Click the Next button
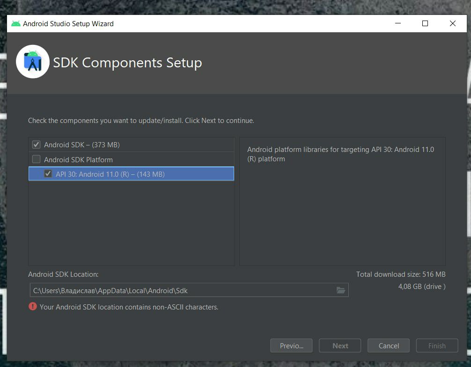Screen dimensions: 471x367 coord(340,345)
